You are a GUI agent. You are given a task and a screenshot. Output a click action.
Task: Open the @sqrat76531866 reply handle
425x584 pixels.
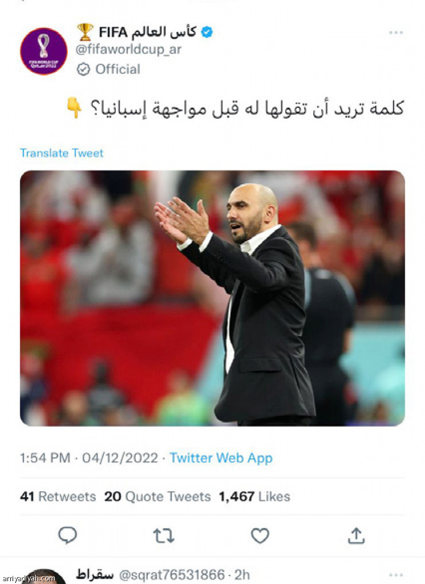pyautogui.click(x=172, y=575)
